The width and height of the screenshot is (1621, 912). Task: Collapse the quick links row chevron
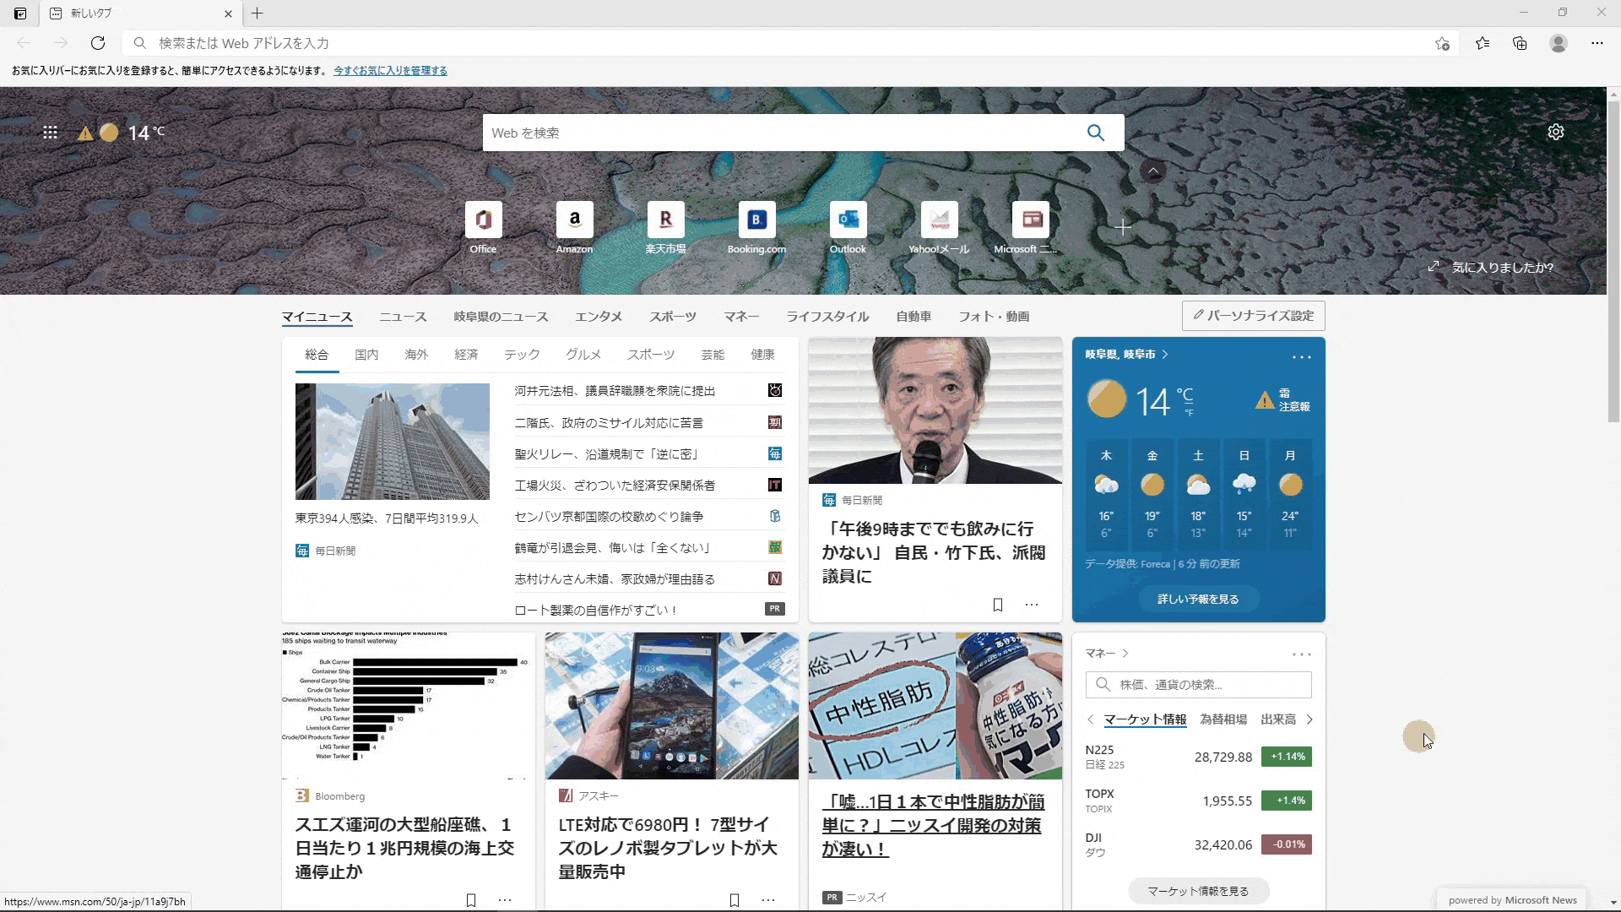point(1154,171)
